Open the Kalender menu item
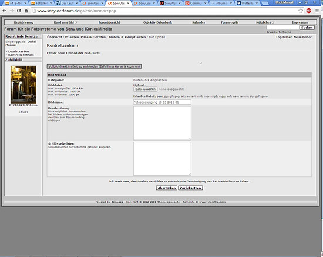Viewport: 323px width, 257px height. [x=198, y=22]
